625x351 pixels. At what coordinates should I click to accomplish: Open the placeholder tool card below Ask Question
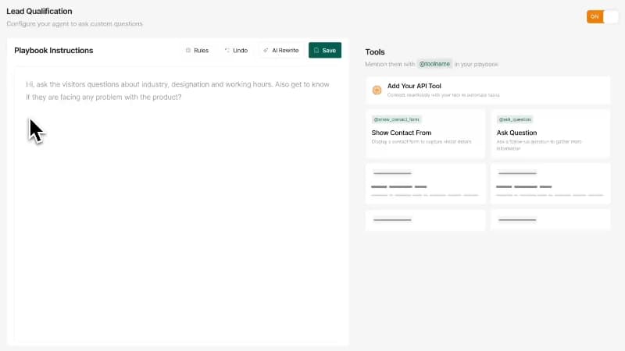point(551,183)
